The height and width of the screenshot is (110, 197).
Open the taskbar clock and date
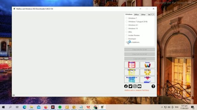[184, 107]
